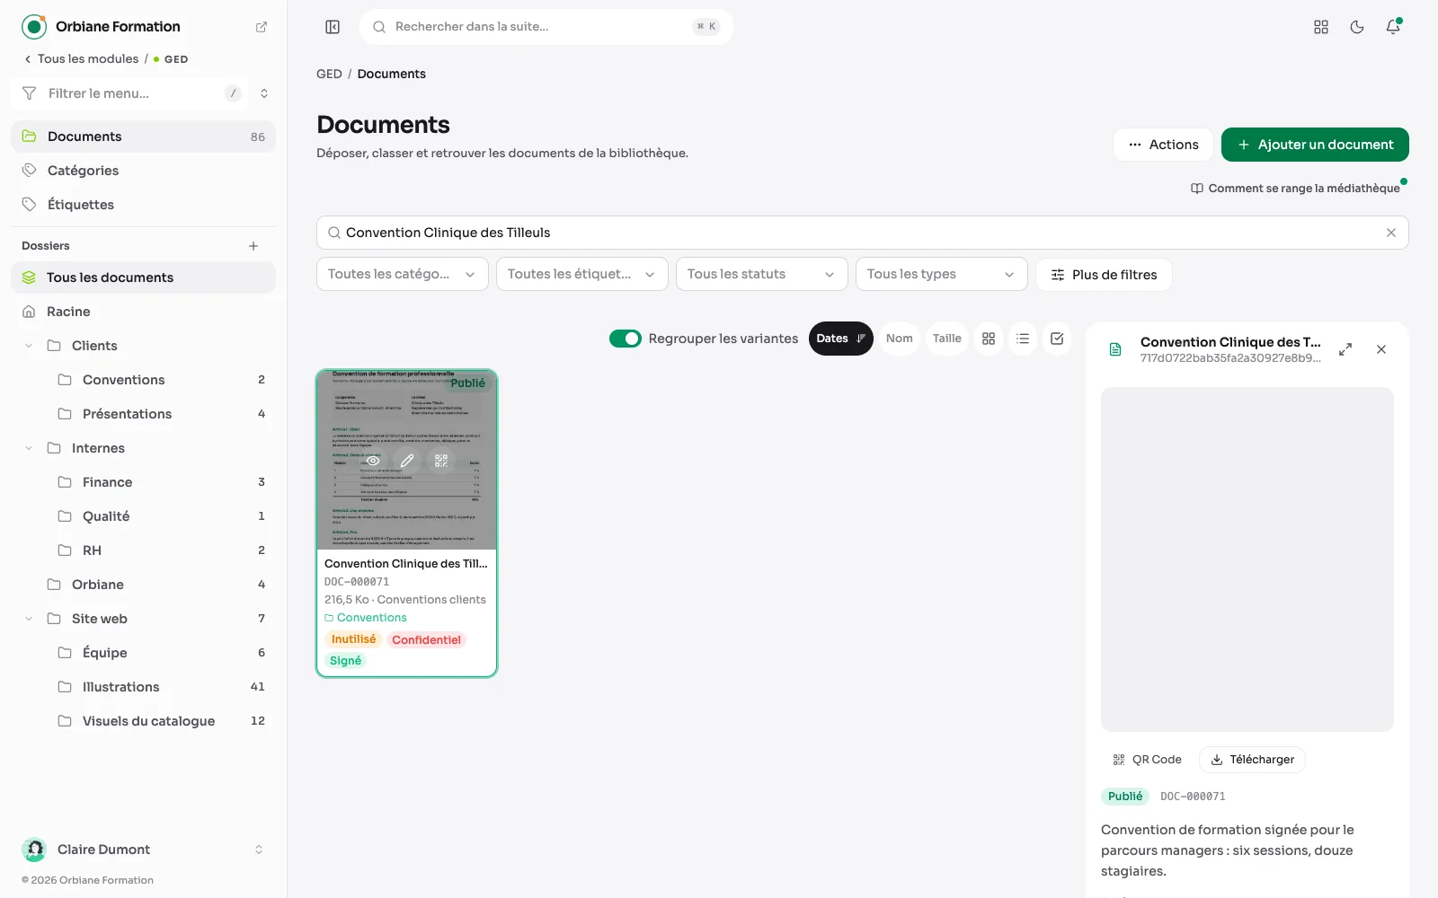Toggle Regrouper les variantes switch
The height and width of the screenshot is (898, 1438).
(x=626, y=339)
